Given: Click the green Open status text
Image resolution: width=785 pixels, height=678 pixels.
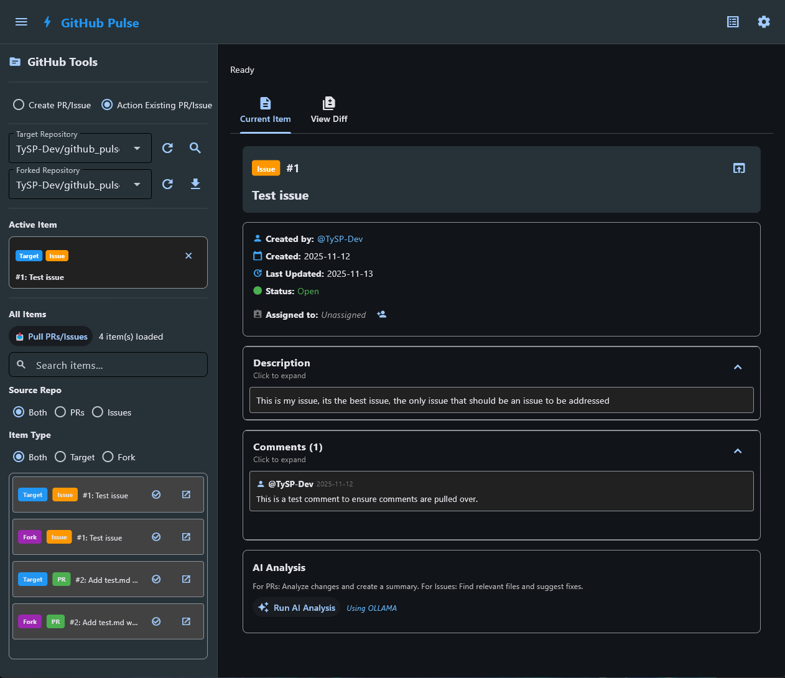Looking at the screenshot, I should click(x=308, y=291).
